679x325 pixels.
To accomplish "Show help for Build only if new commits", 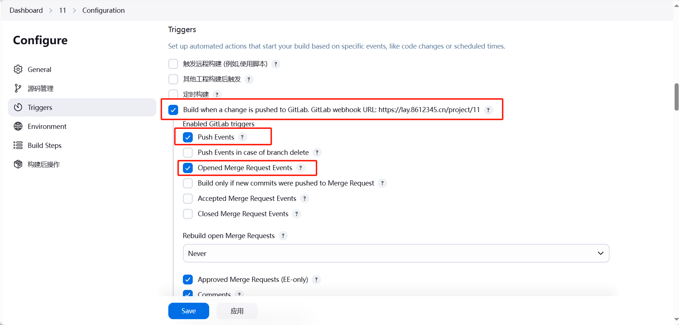I will coord(382,183).
